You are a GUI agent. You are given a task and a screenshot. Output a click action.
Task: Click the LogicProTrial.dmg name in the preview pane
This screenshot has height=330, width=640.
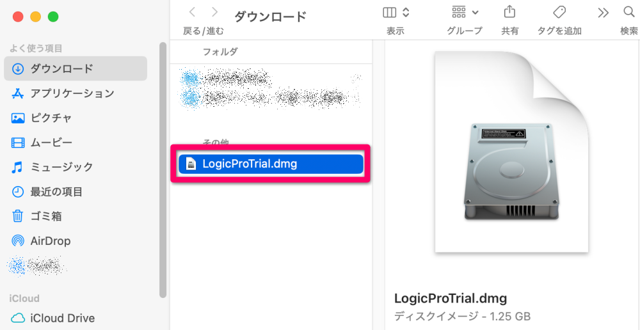click(451, 298)
